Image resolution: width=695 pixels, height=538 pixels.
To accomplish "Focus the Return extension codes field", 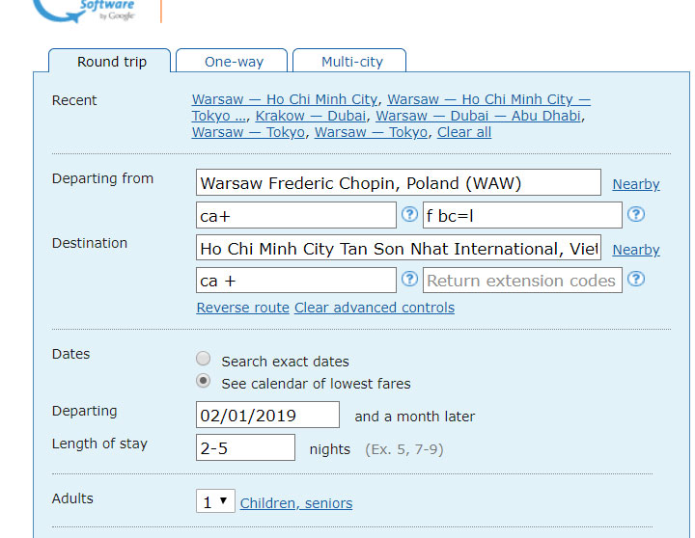I will [522, 280].
